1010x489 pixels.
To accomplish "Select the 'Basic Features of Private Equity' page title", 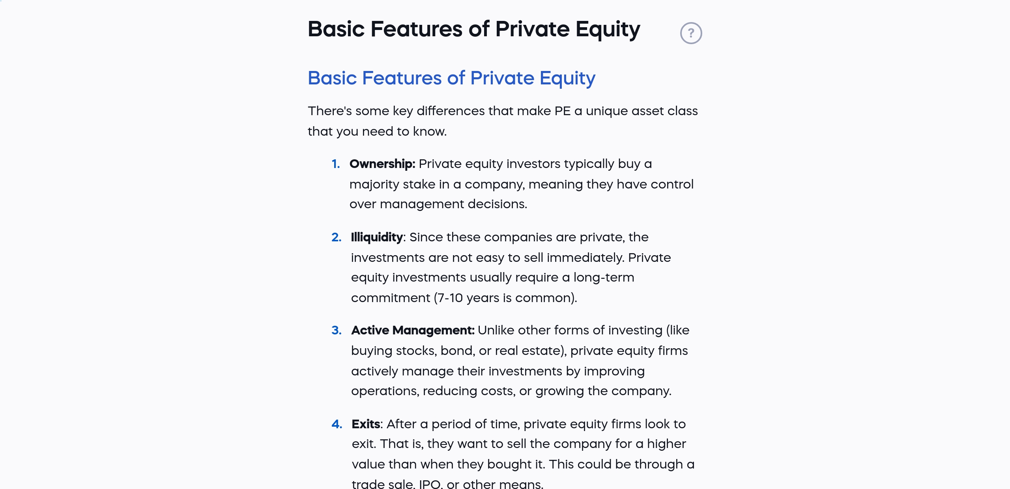I will tap(473, 29).
